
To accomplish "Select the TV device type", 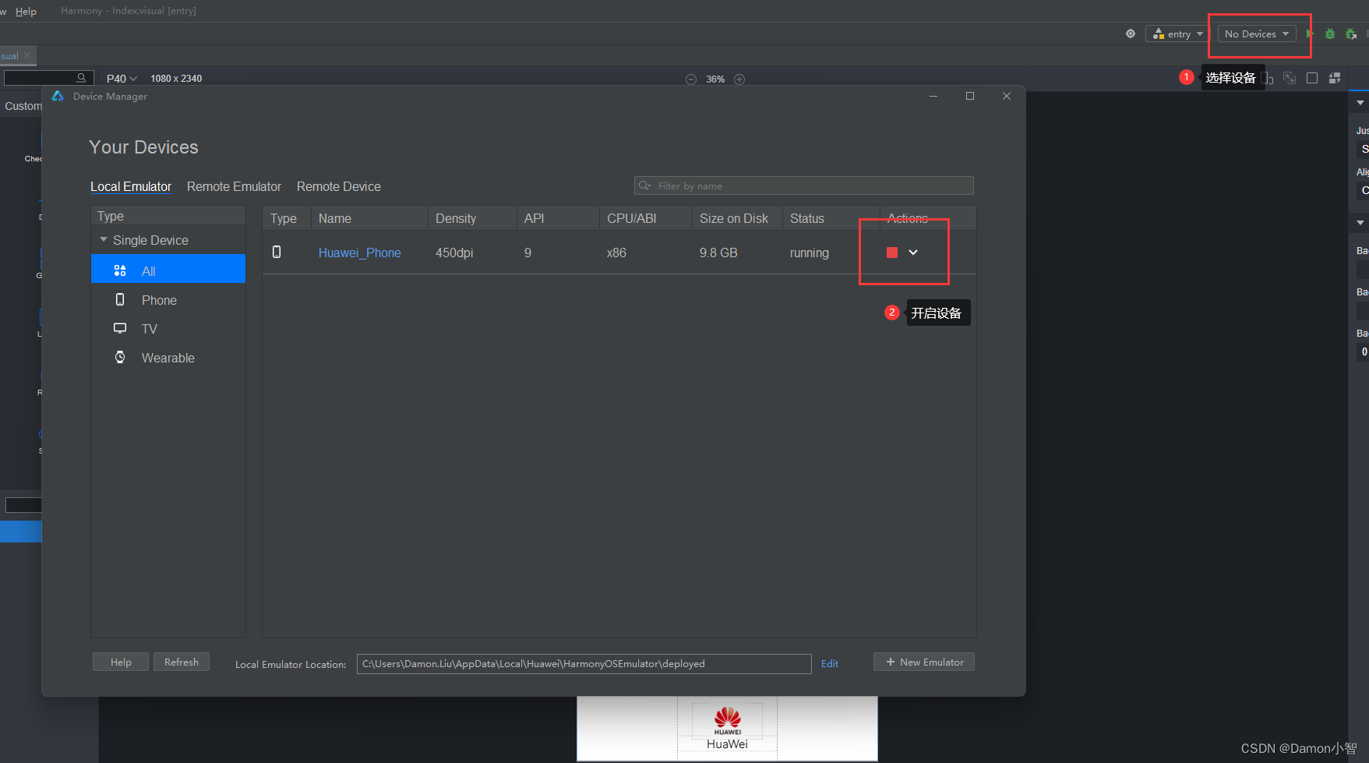I will coord(149,329).
